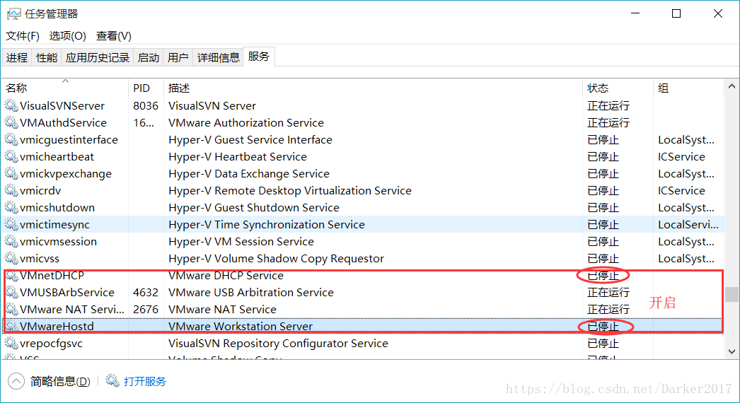Select the vmicheartbeat service name
This screenshot has height=403, width=740.
[57, 157]
